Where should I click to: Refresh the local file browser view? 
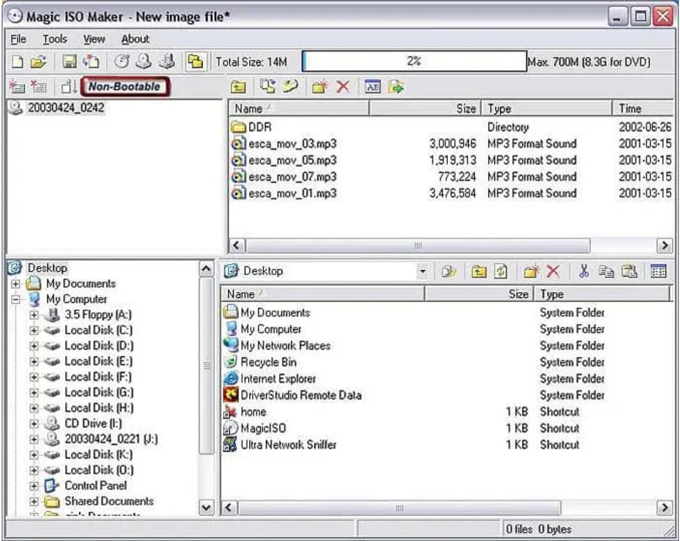501,271
